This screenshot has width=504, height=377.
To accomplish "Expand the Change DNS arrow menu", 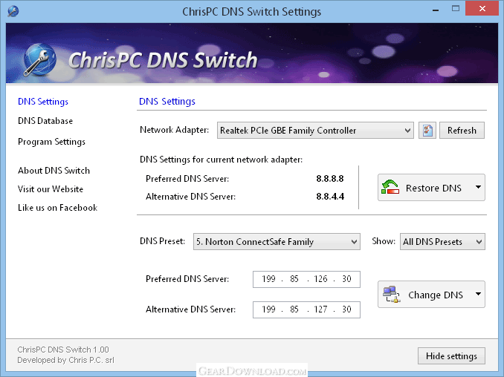I will [478, 294].
